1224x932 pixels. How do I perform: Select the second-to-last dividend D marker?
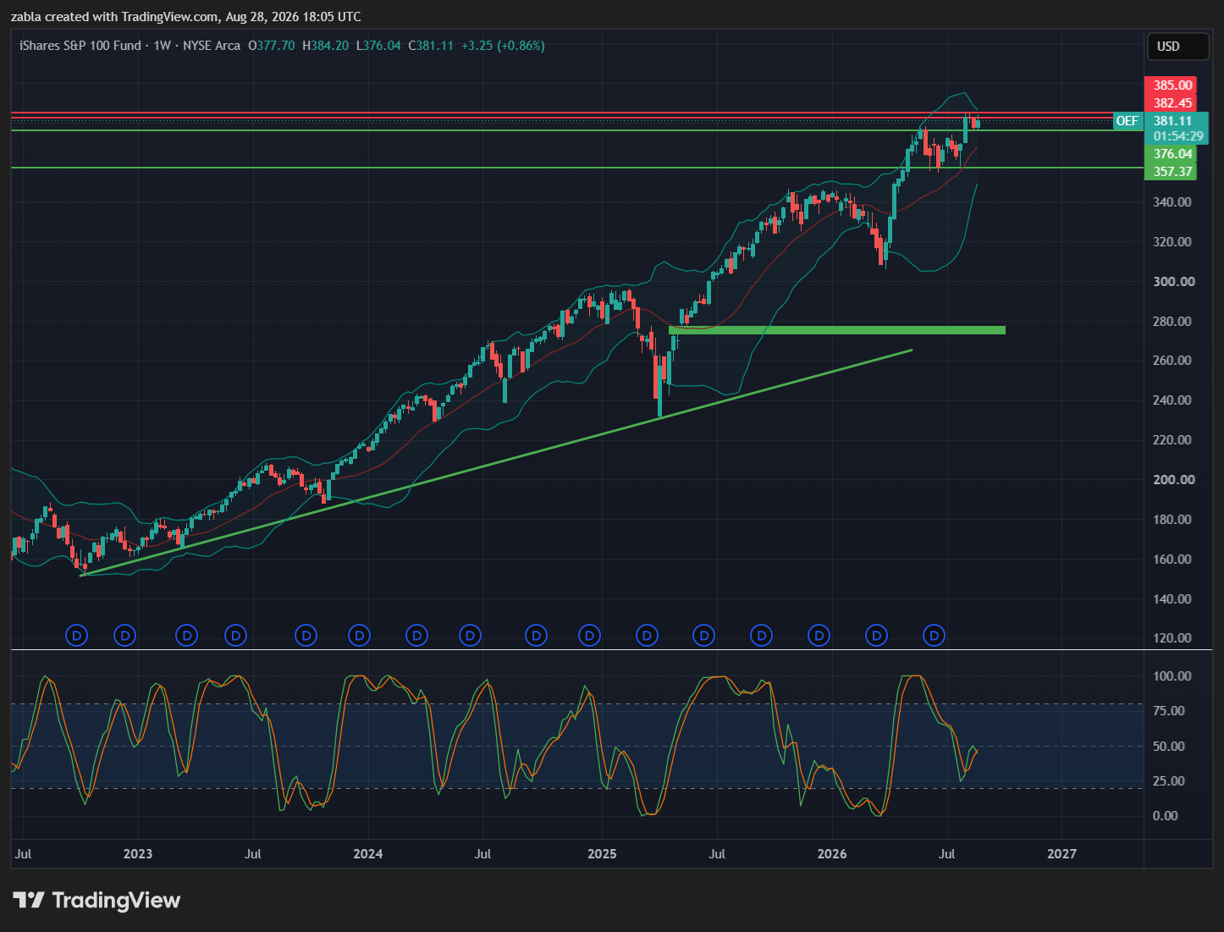click(878, 635)
